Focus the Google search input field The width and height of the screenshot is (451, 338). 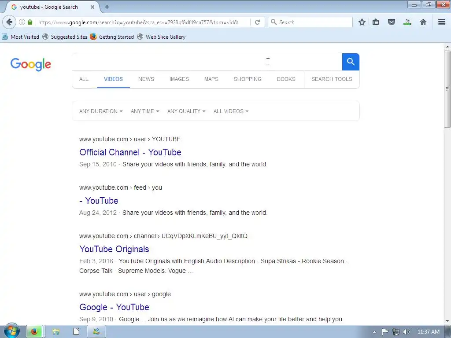pyautogui.click(x=207, y=62)
